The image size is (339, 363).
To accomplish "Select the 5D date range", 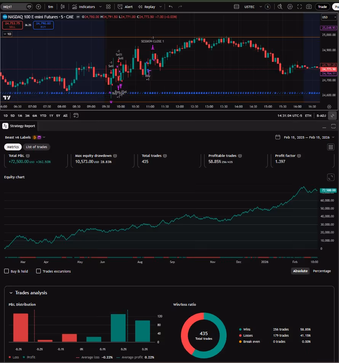I will 13,116.
